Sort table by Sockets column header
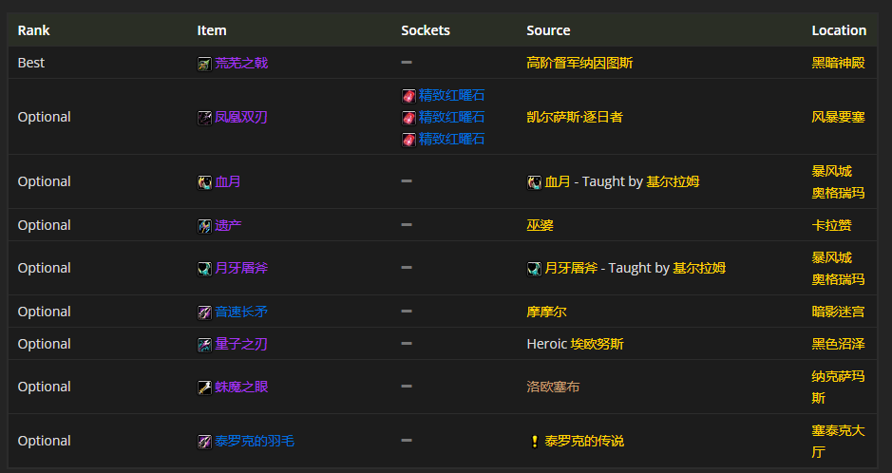 426,30
